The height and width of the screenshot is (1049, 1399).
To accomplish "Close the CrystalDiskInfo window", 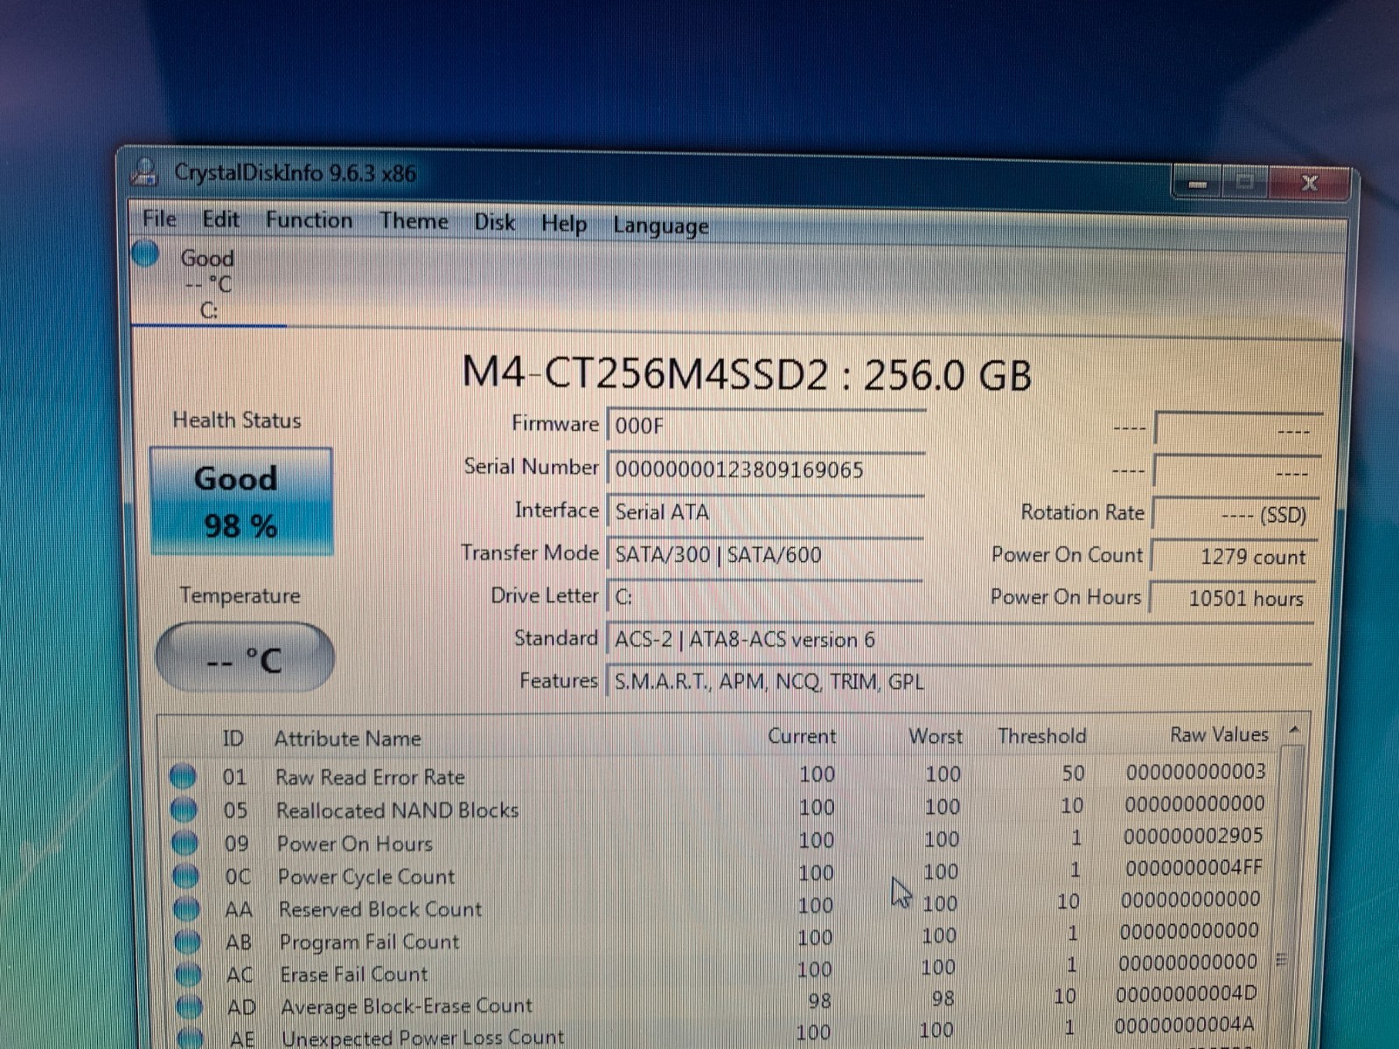I will point(1309,183).
